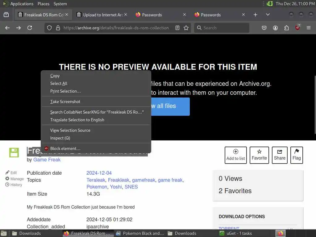316x237 pixels.
Task: Click green floppy disk software icon
Action: tap(14, 152)
